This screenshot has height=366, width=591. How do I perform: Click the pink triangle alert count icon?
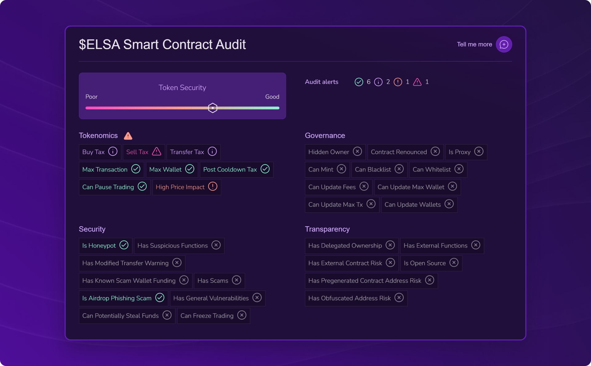coord(417,82)
